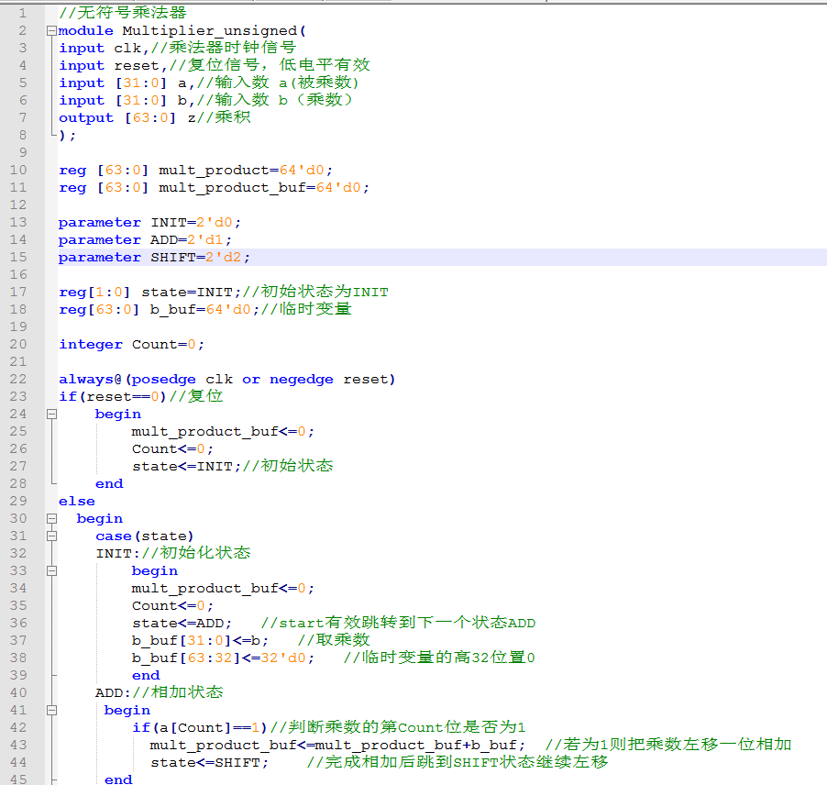Click 'case(state)' keyword line
The width and height of the screenshot is (827, 785).
145,536
